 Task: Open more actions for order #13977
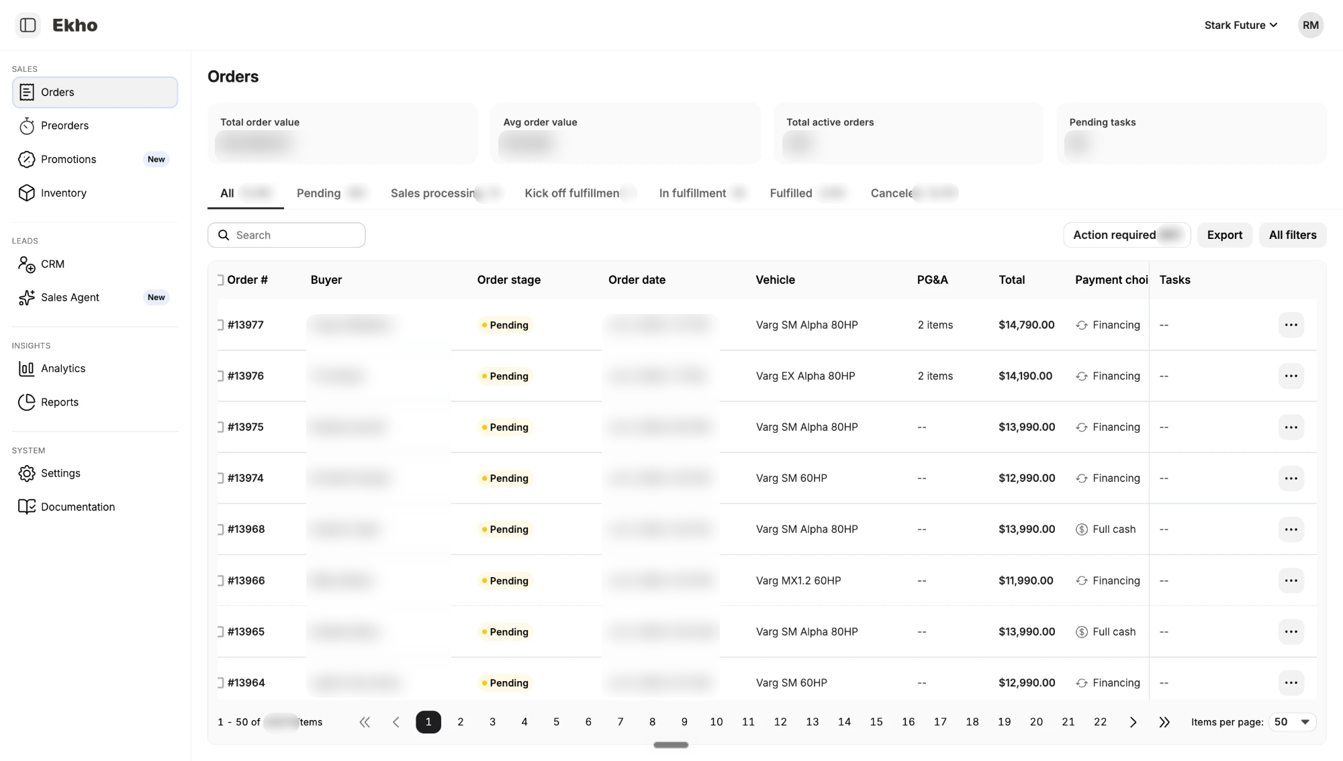(1291, 325)
